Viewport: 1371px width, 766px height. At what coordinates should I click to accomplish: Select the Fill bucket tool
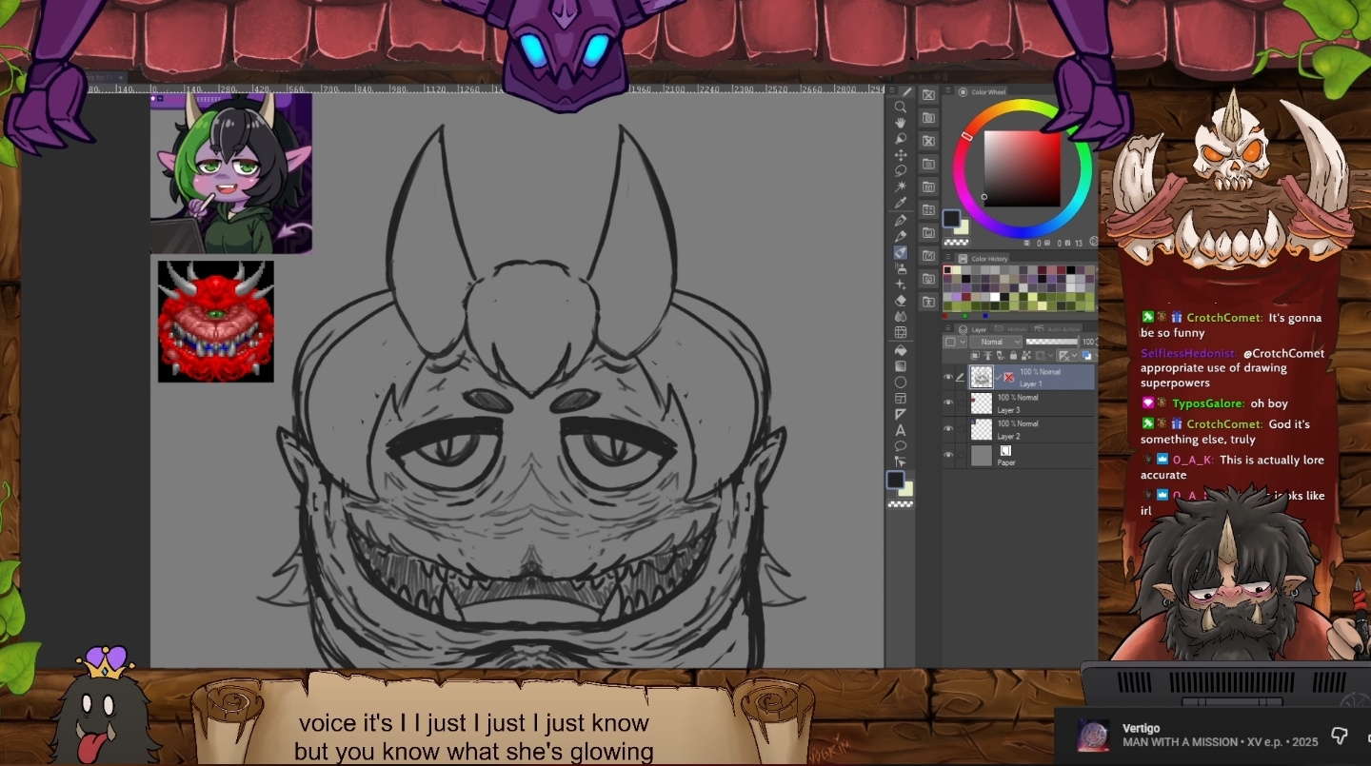(x=901, y=349)
